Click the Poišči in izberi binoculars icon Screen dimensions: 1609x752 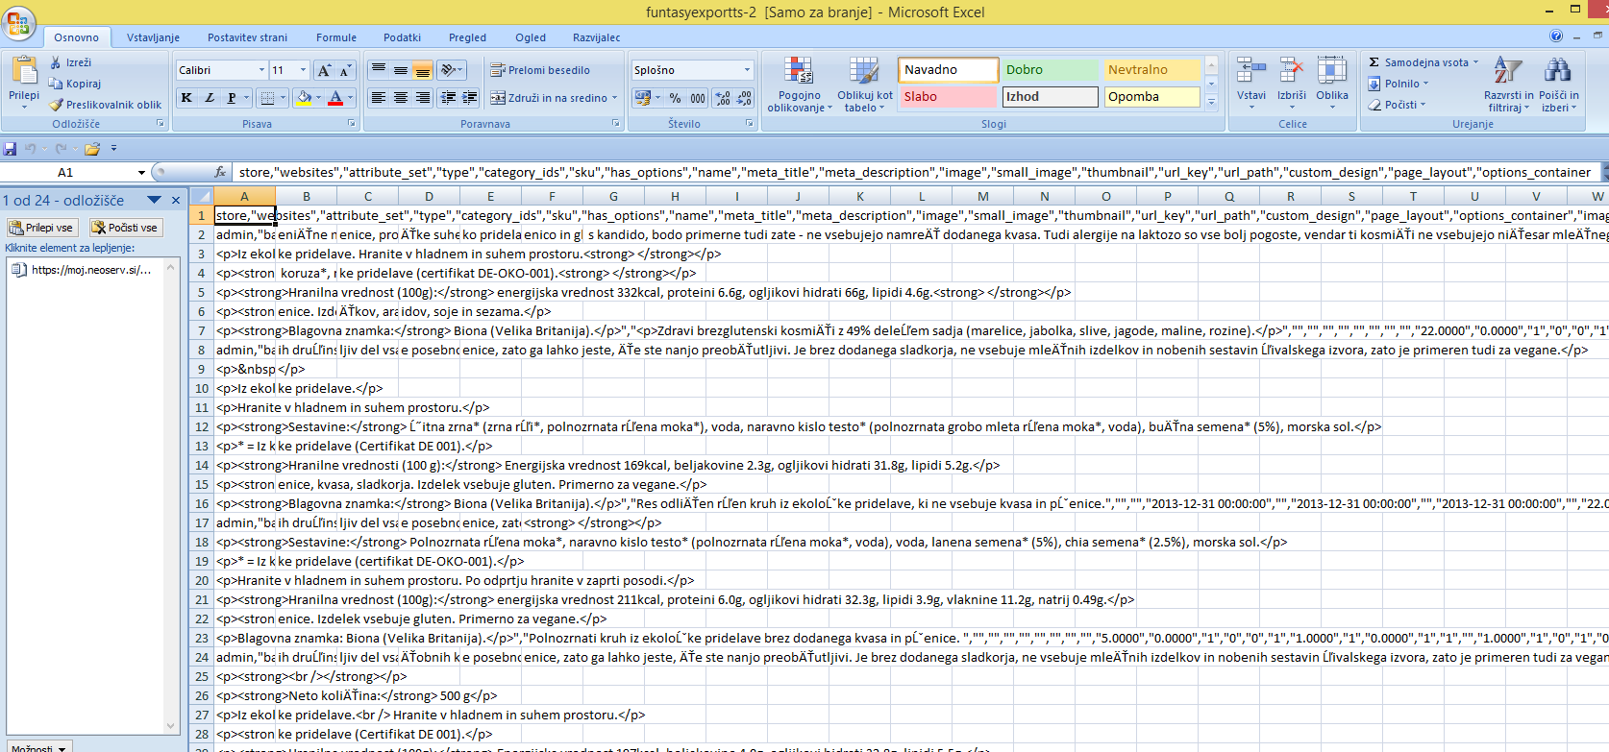tap(1557, 85)
